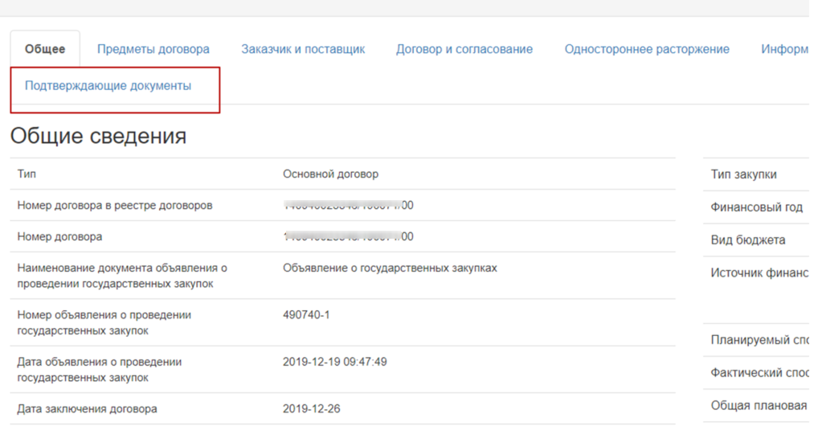Go to Одностороннее расторжение tab
818x426 pixels.
coord(647,49)
